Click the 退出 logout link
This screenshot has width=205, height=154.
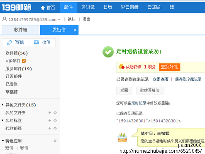(x=86, y=19)
